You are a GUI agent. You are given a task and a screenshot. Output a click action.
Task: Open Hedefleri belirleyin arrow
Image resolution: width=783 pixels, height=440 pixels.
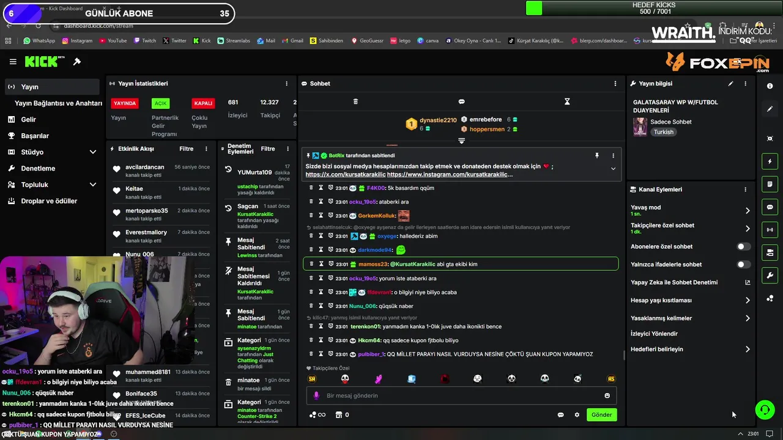747,350
